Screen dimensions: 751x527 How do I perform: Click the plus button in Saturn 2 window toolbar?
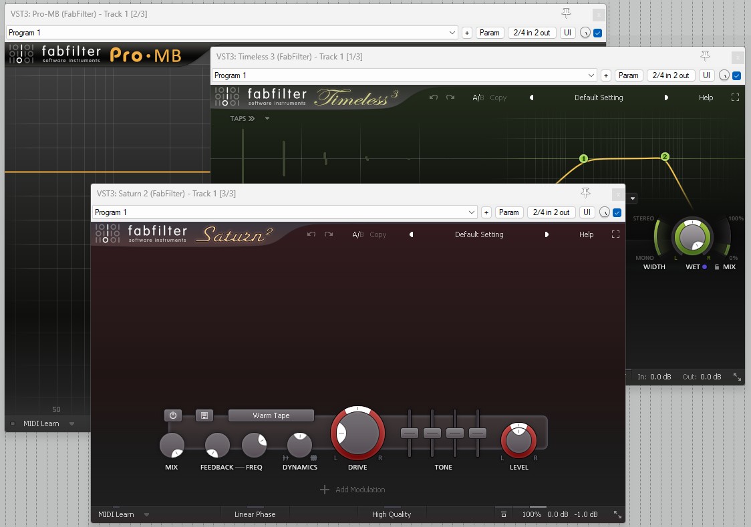click(x=486, y=212)
